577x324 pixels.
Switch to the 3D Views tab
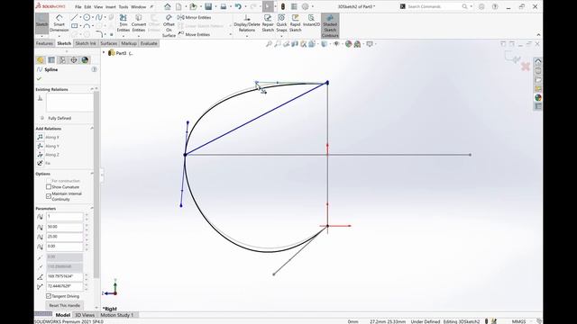(85, 315)
